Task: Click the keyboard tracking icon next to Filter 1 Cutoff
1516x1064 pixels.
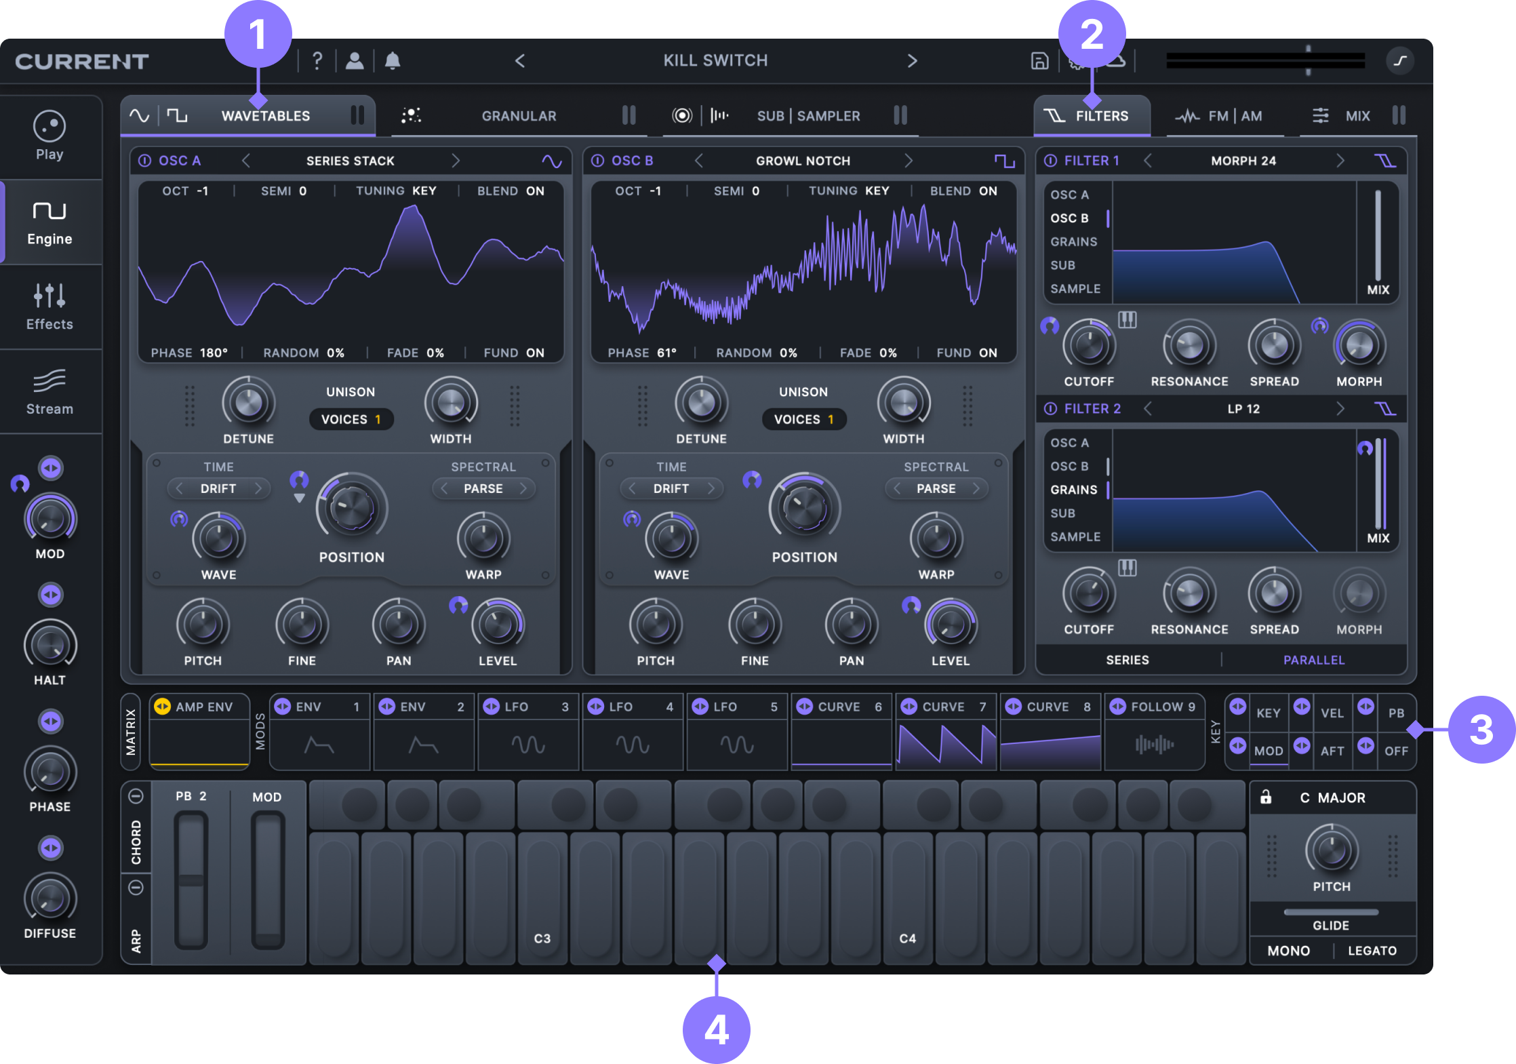Action: click(x=1127, y=319)
